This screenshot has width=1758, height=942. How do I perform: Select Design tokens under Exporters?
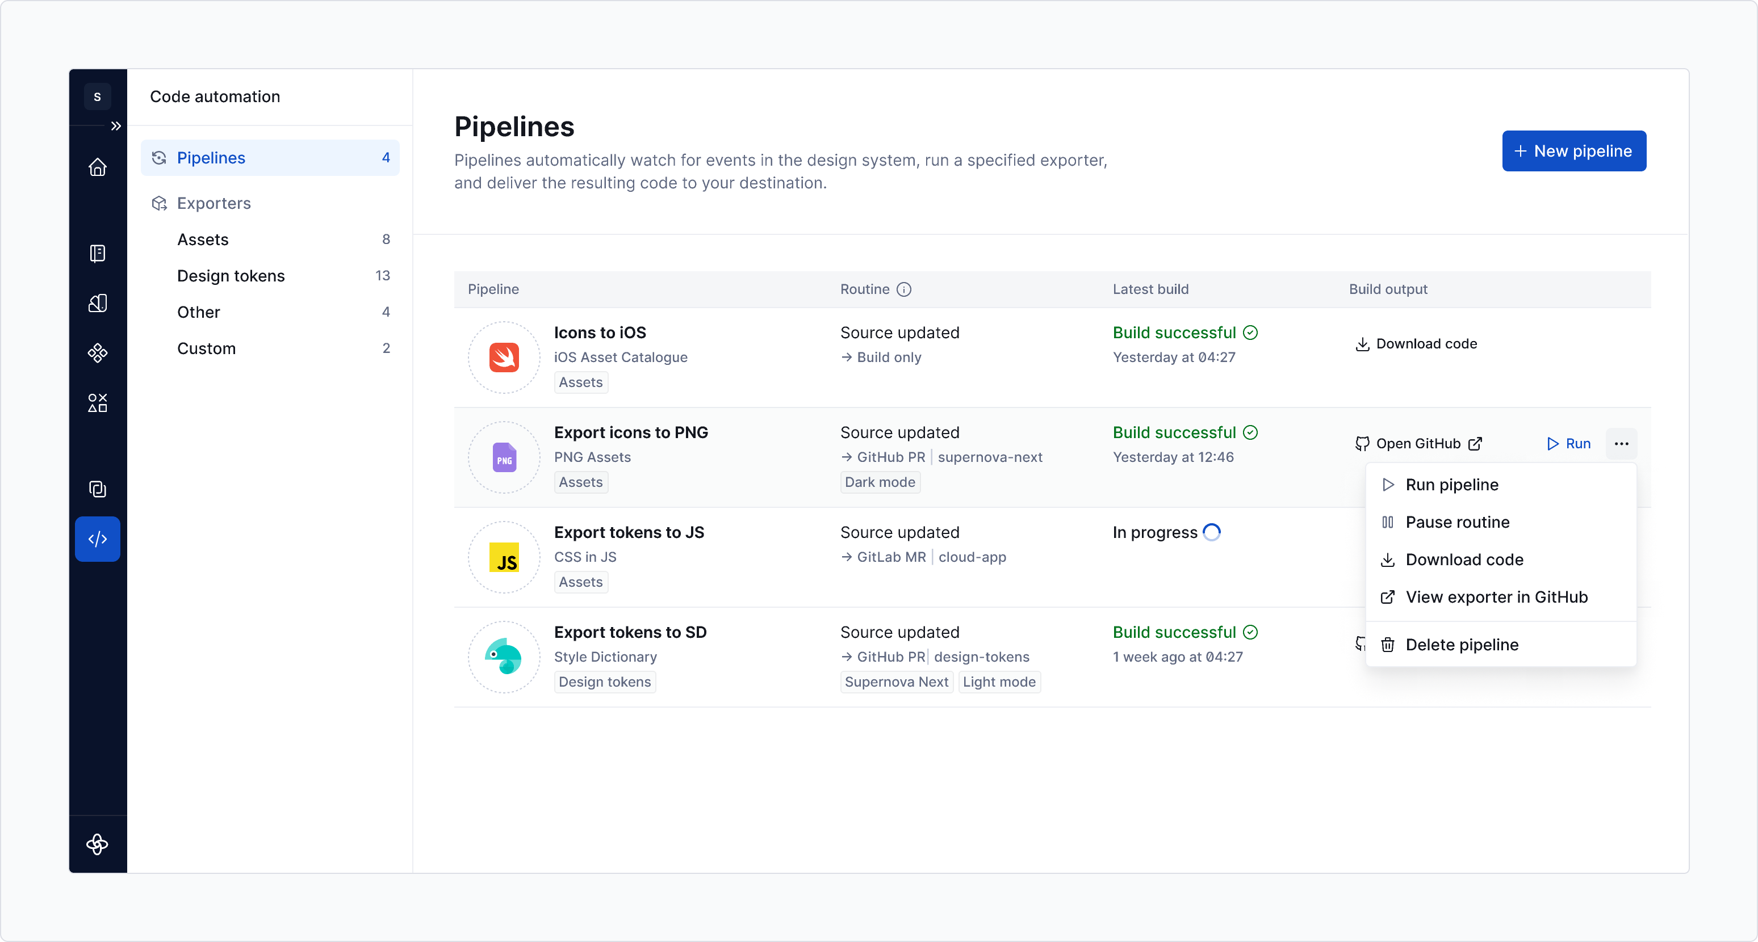(x=231, y=276)
